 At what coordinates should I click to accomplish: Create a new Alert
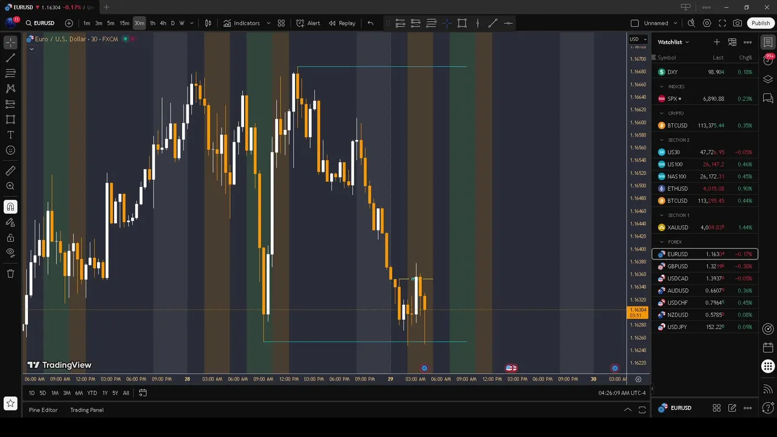[308, 23]
